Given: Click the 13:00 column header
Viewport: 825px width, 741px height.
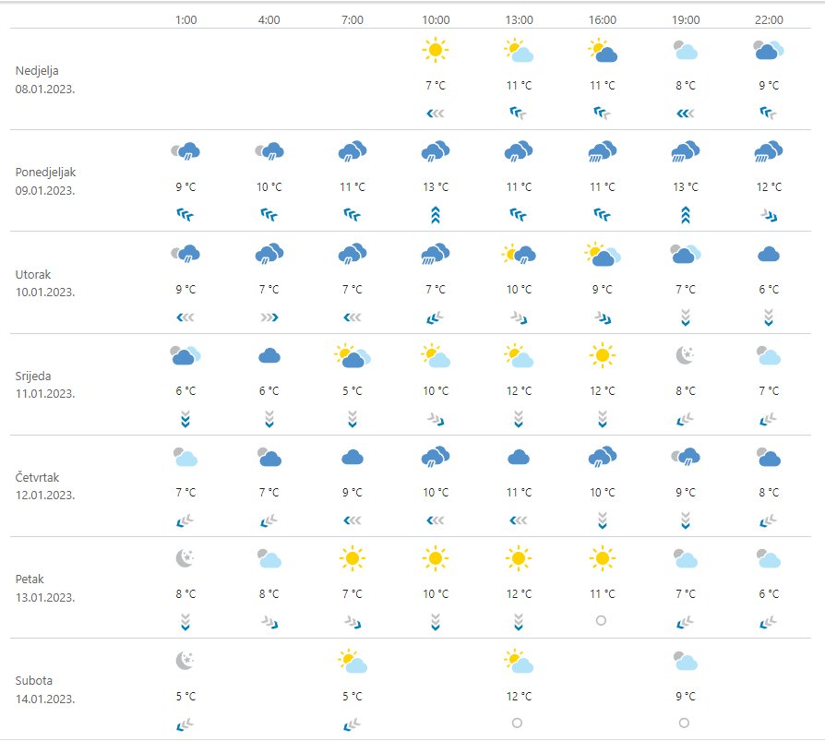Looking at the screenshot, I should (519, 18).
